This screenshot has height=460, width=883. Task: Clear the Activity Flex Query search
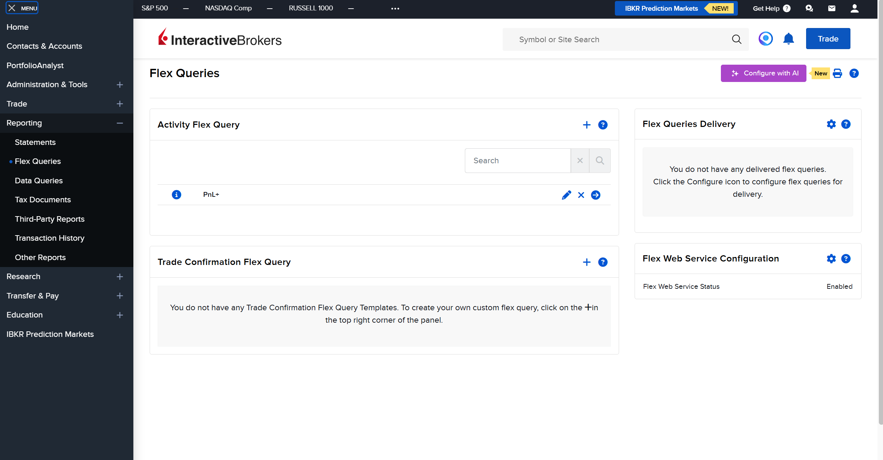click(580, 160)
